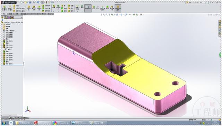Select the Flex tool in ribbon

tap(108, 7)
